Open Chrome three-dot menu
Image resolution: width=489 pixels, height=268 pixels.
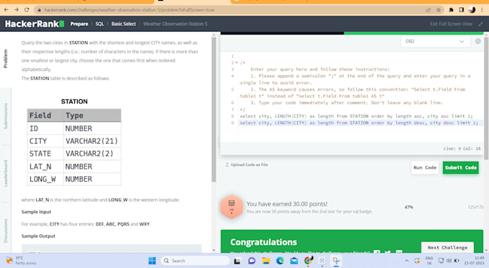[482, 10]
